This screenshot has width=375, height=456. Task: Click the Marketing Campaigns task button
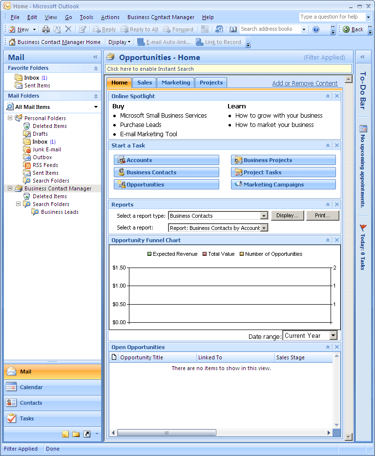[283, 185]
